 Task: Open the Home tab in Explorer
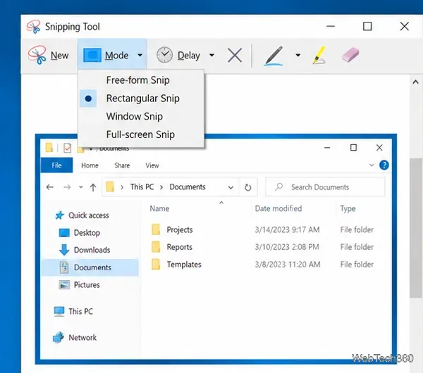[90, 165]
